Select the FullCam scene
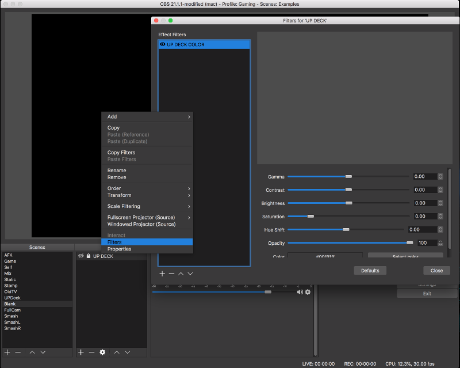 point(12,310)
